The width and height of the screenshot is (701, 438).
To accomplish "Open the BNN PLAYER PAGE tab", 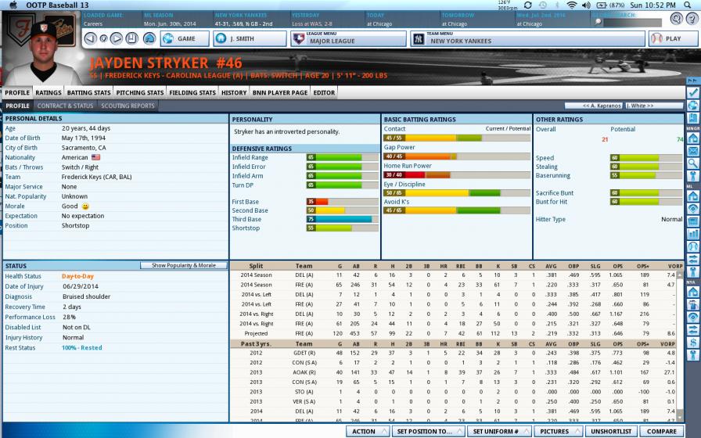I will 280,92.
